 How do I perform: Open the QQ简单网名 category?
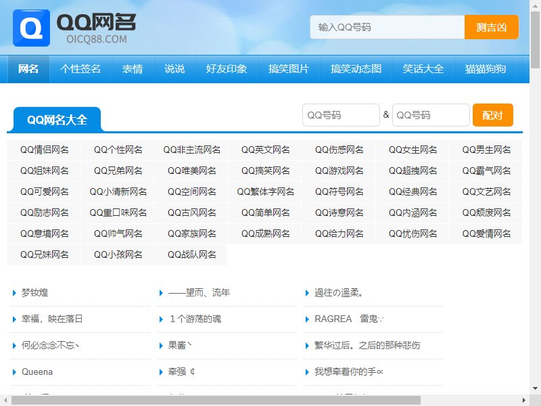click(265, 212)
